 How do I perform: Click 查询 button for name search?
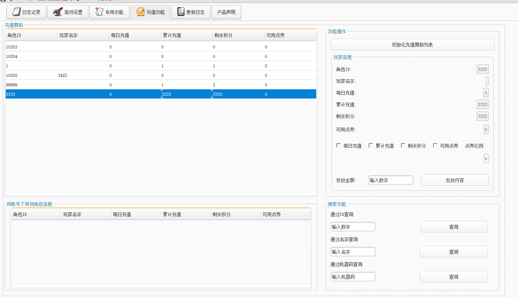click(454, 252)
